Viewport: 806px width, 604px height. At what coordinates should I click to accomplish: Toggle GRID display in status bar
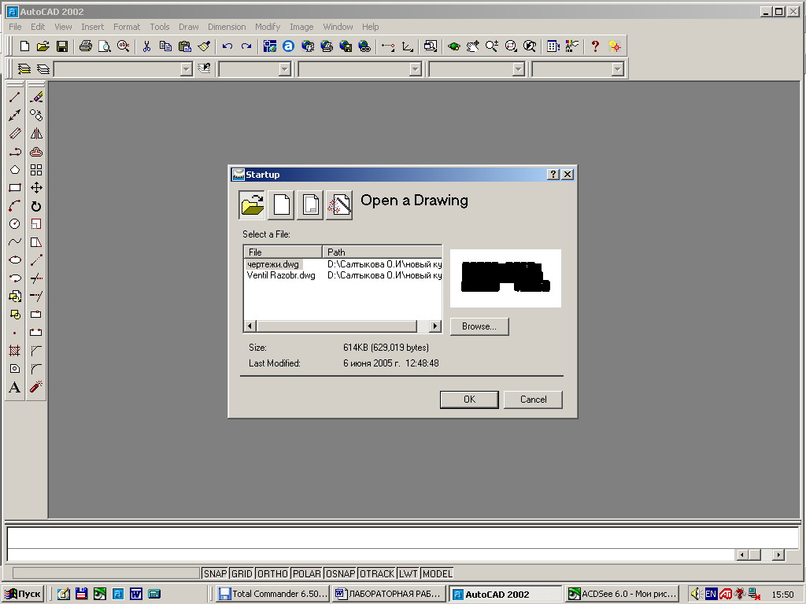(242, 573)
